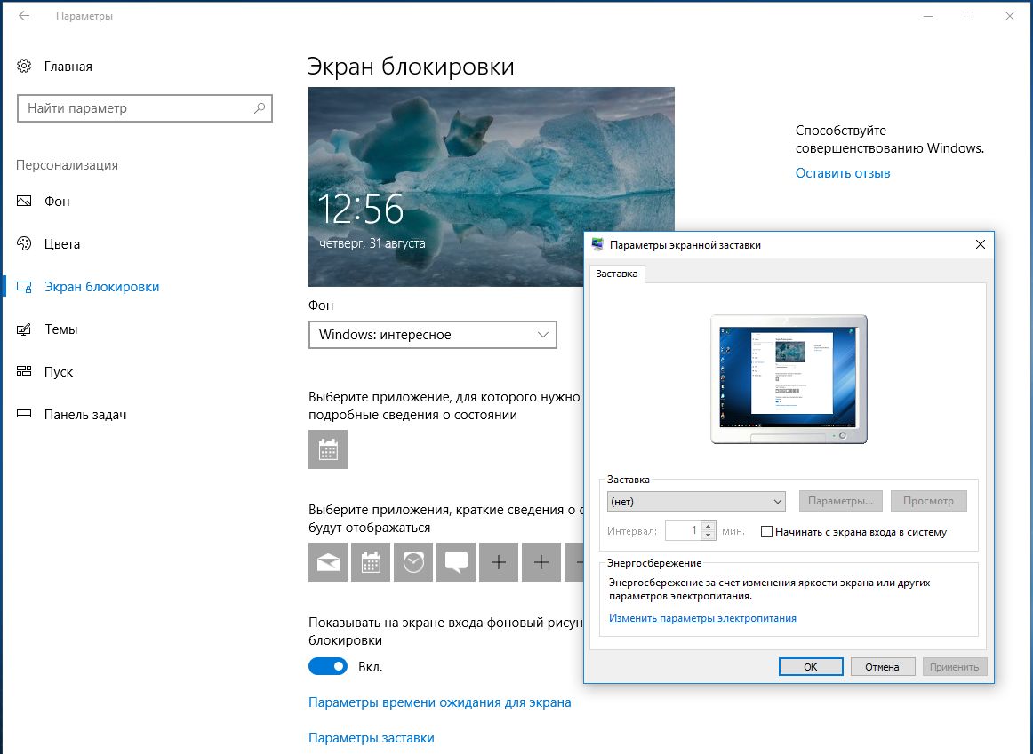Click the Темы brush icon
Viewport: 1033px width, 754px height.
pyautogui.click(x=24, y=329)
